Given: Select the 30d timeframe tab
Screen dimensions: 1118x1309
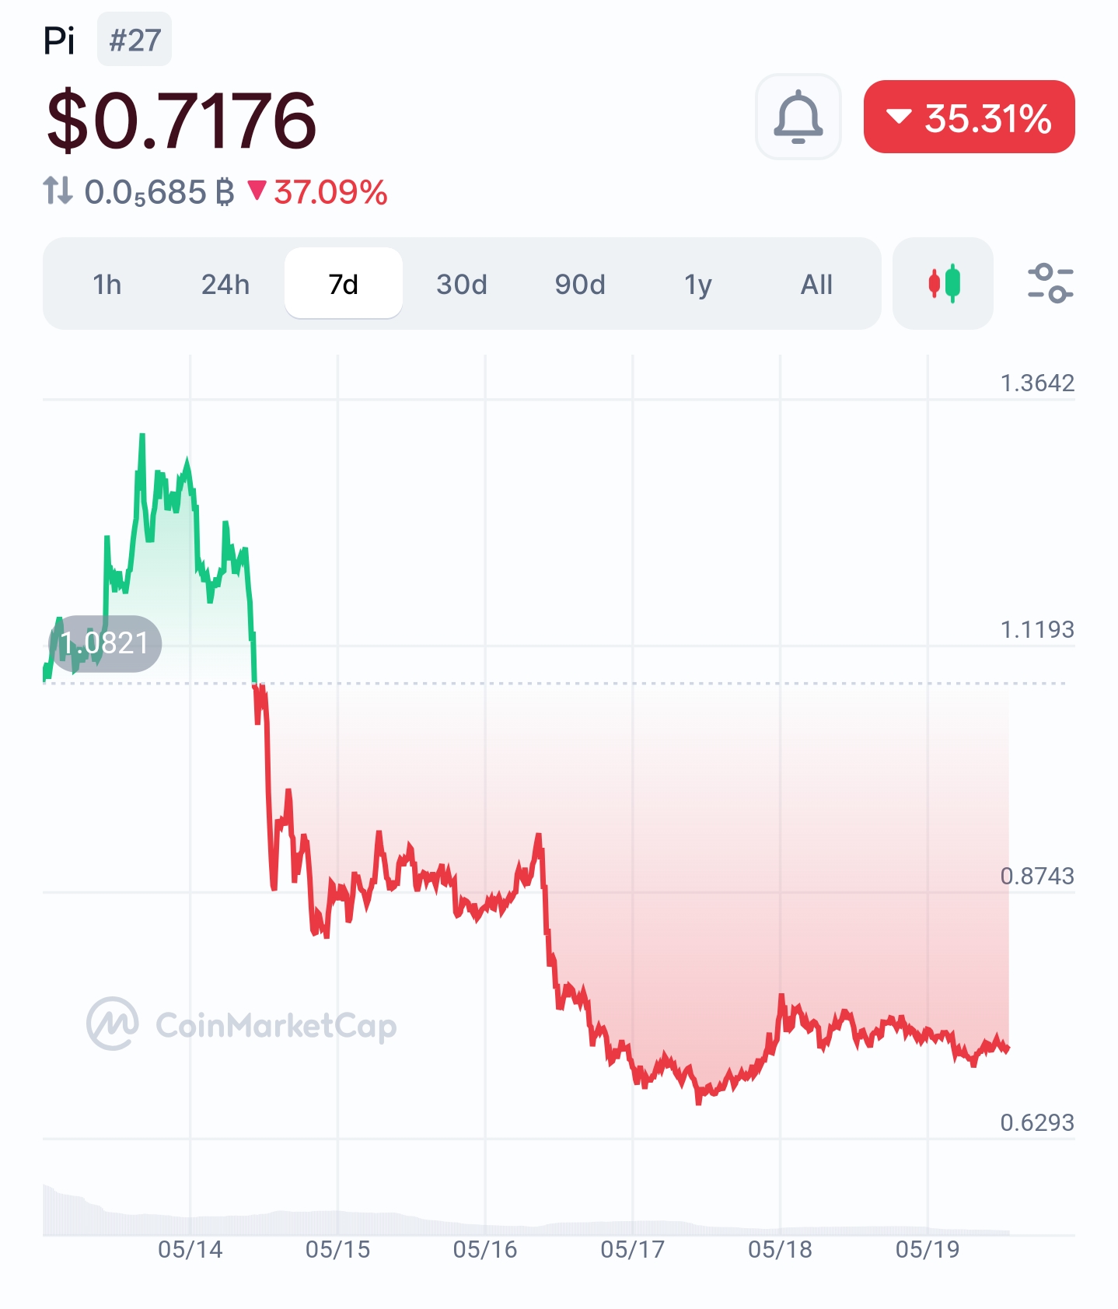Looking at the screenshot, I should click(462, 284).
